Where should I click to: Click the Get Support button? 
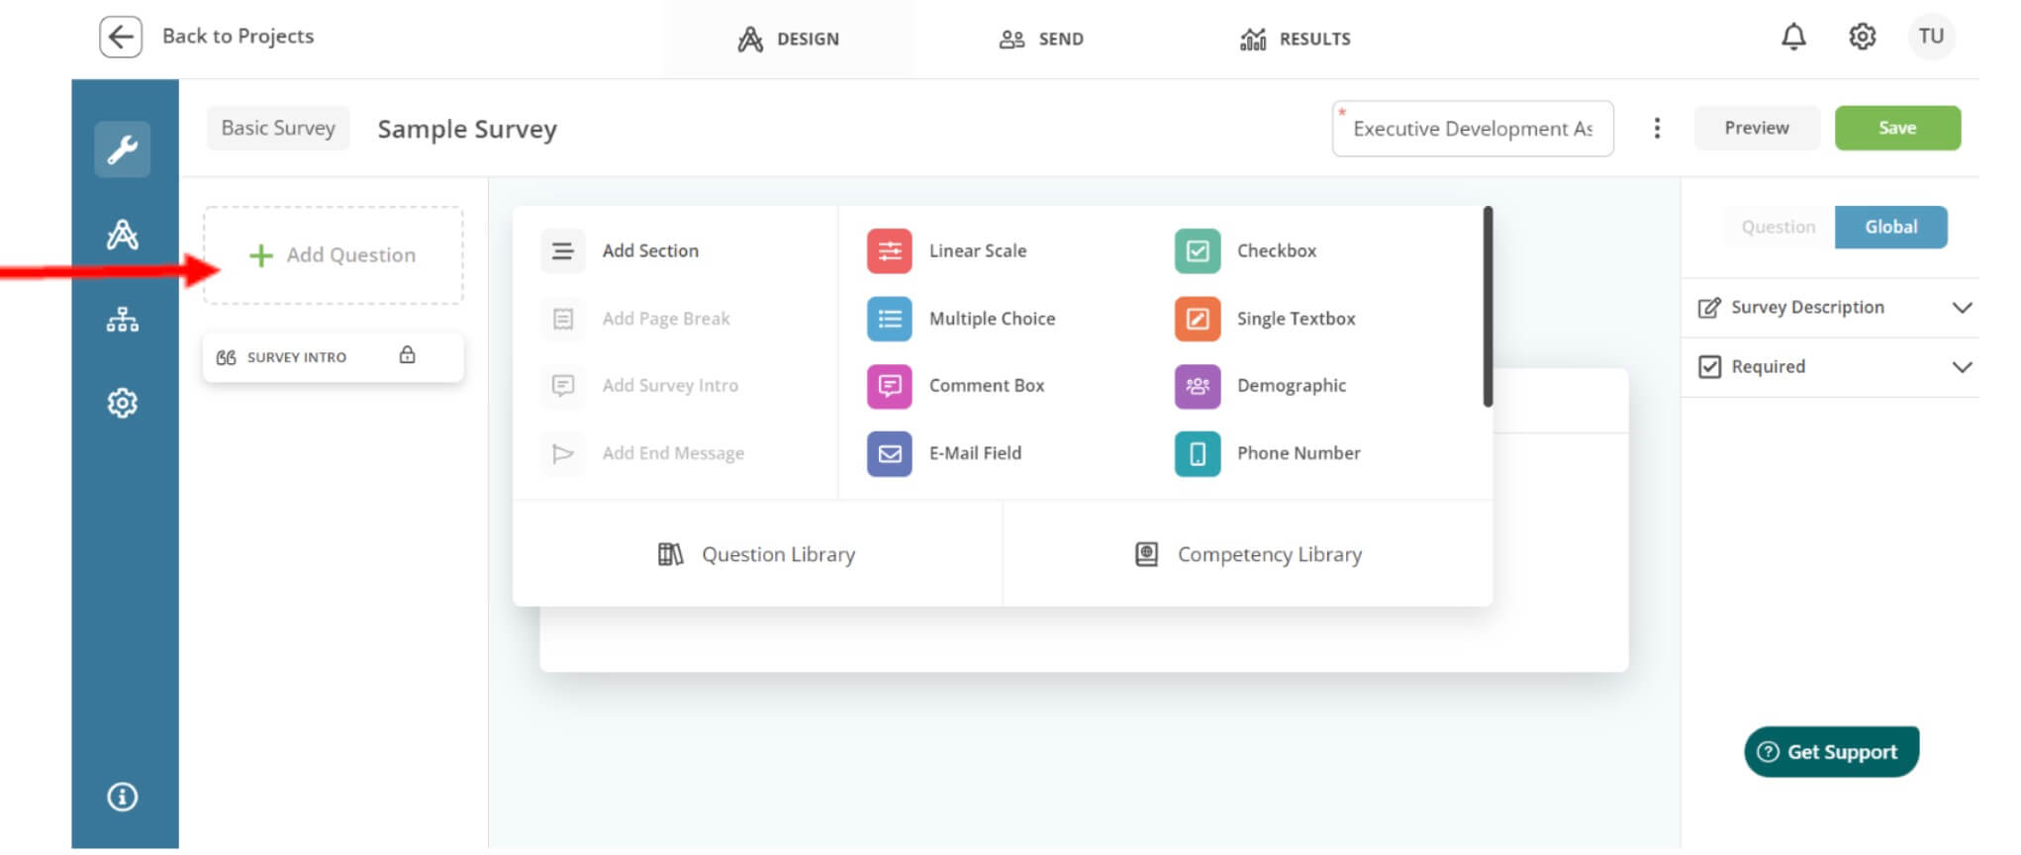pyautogui.click(x=1831, y=752)
